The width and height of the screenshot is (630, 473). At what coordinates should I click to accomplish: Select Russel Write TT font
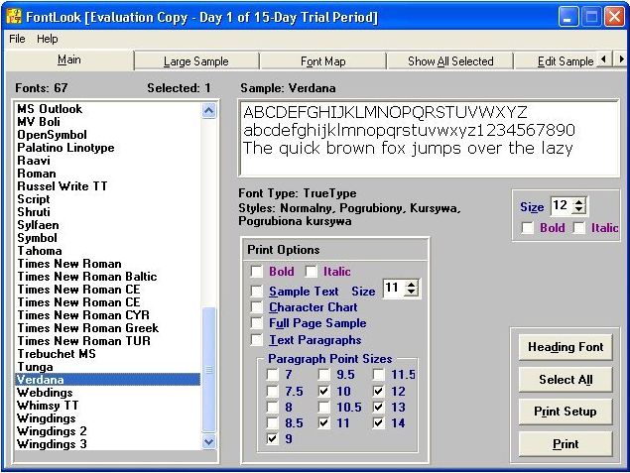108,186
